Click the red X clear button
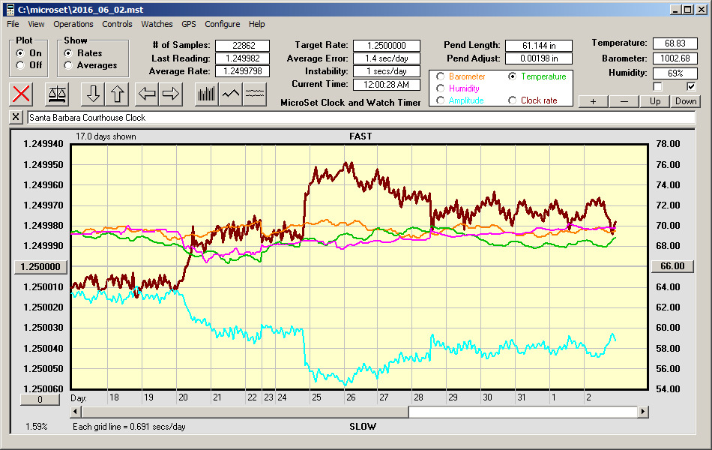 [22, 94]
